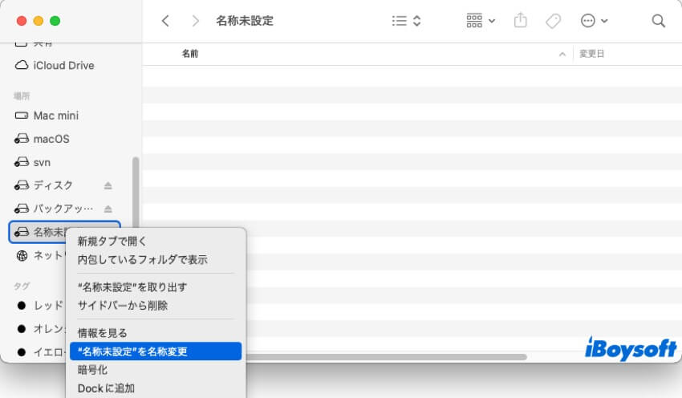Click the sidebar vertical scrollbar
This screenshot has width=682, height=398.
click(x=136, y=193)
